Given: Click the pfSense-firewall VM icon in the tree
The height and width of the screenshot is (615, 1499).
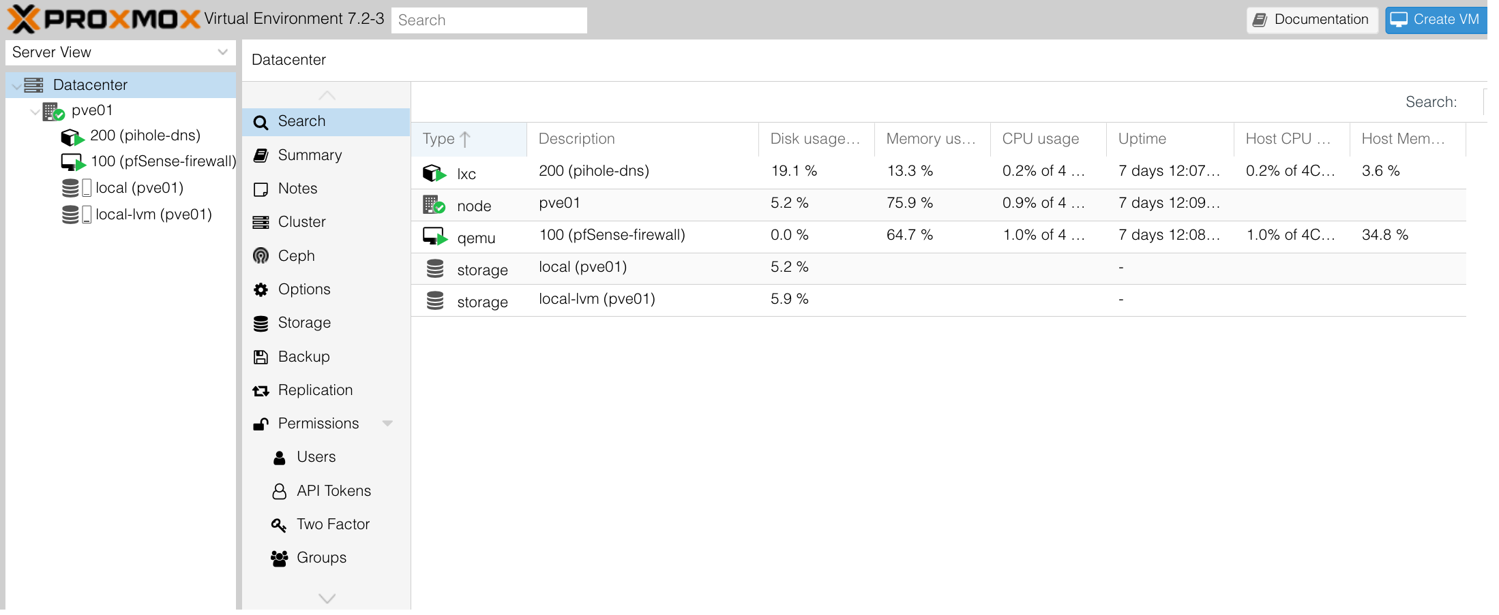Looking at the screenshot, I should click(72, 162).
